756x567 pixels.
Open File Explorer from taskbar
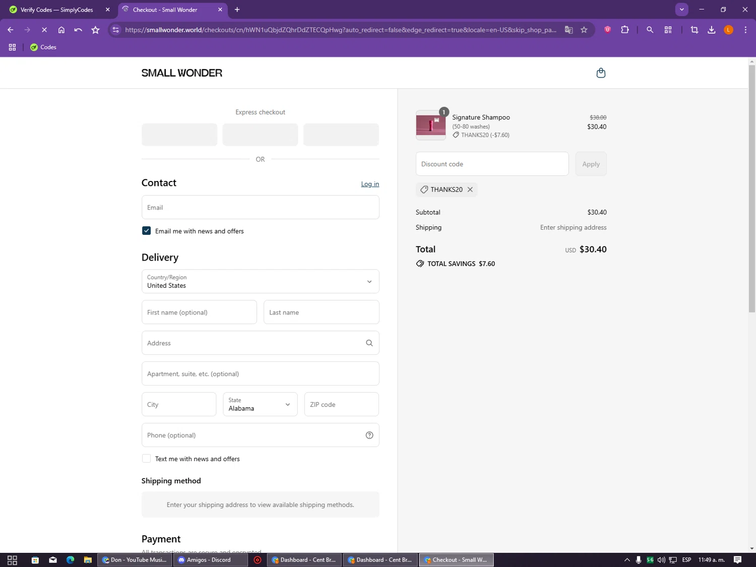(x=88, y=560)
